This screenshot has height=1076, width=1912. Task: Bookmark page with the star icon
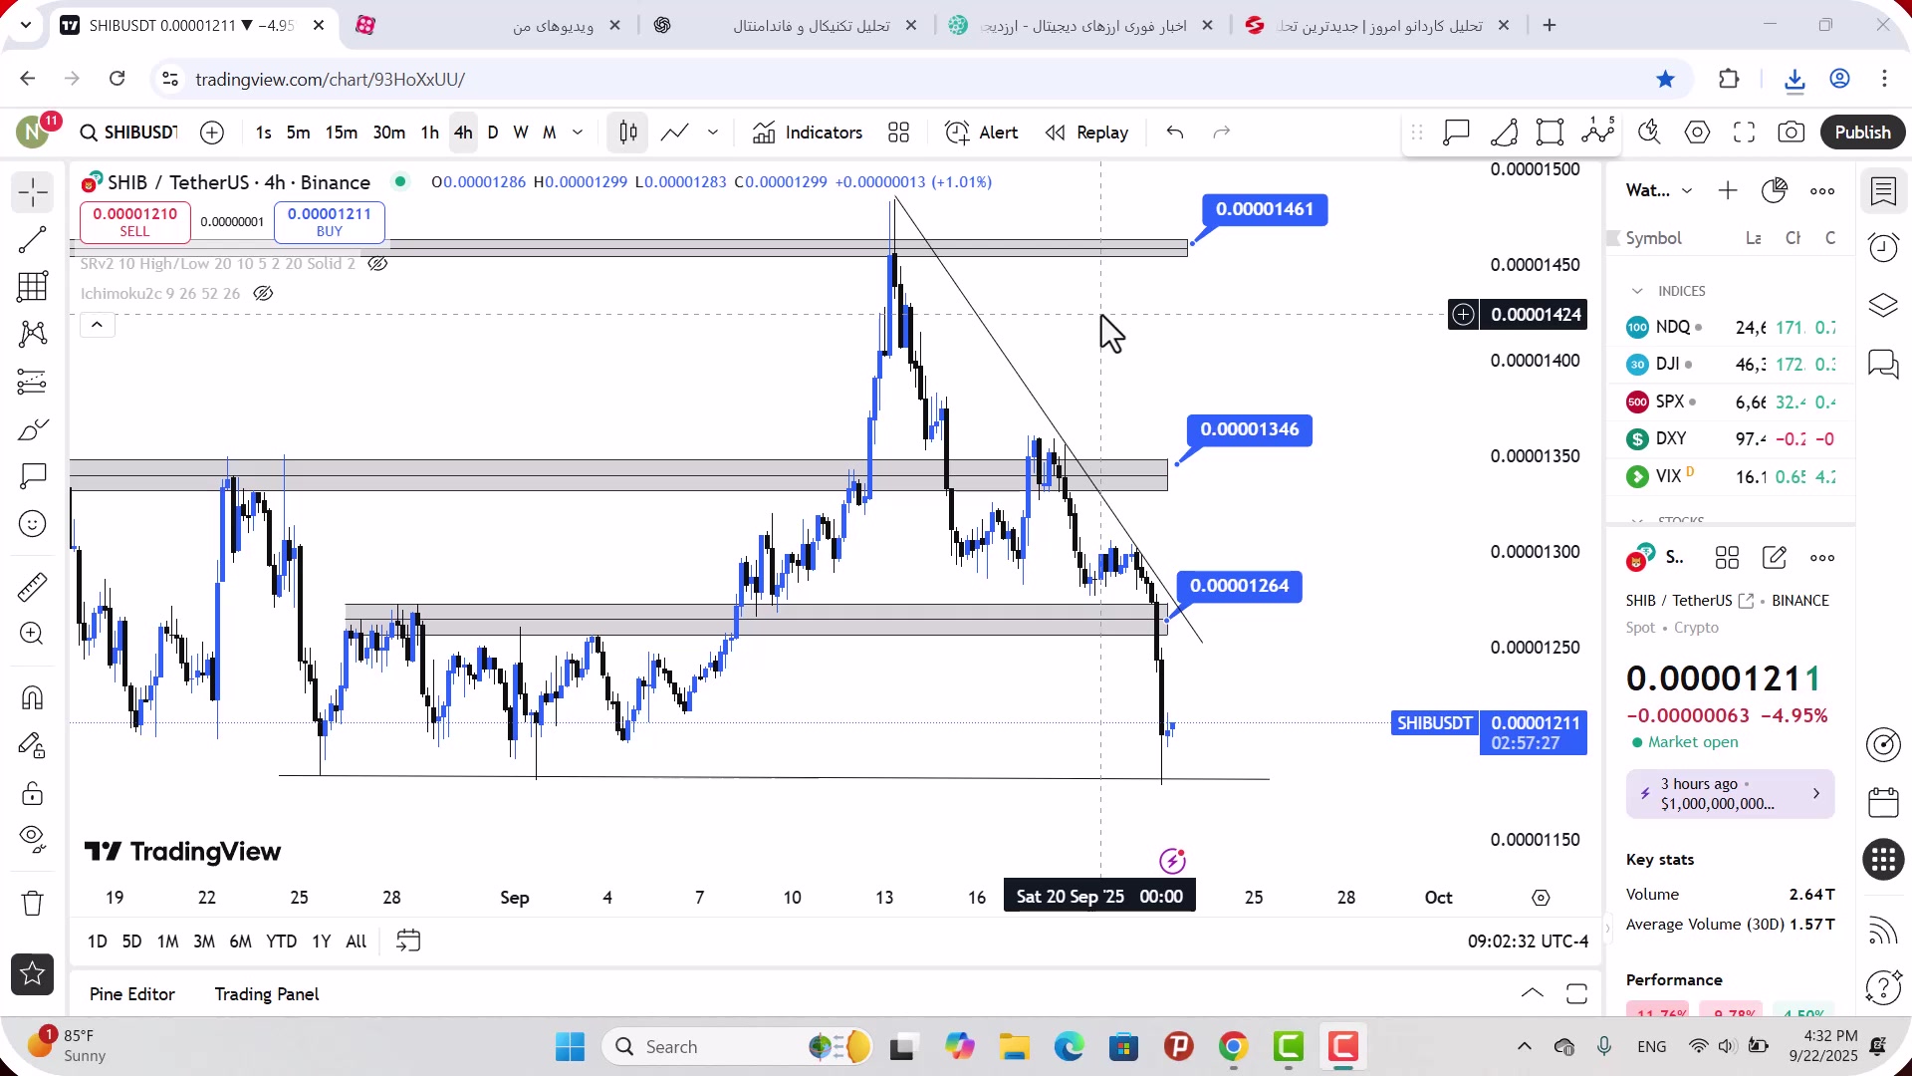[x=1666, y=79]
